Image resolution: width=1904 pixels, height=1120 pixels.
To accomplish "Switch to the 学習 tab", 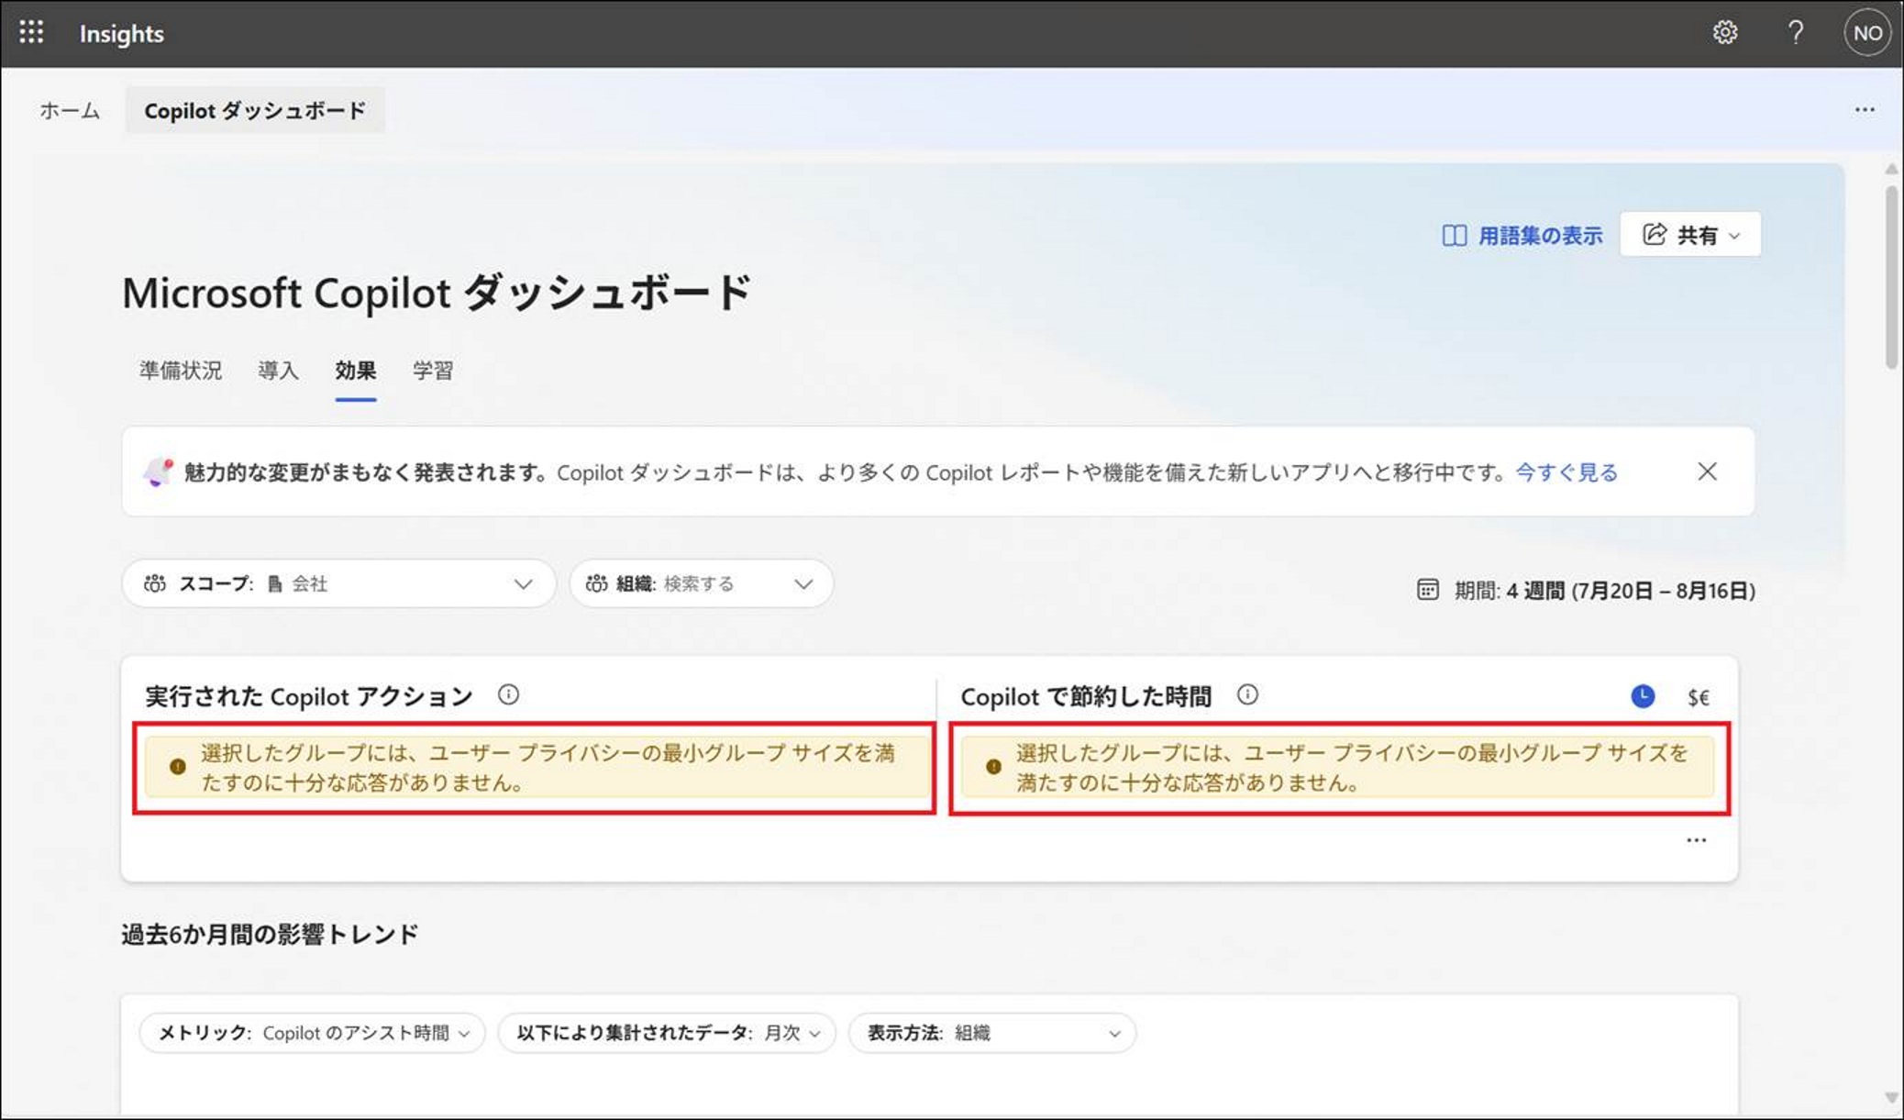I will coord(432,371).
